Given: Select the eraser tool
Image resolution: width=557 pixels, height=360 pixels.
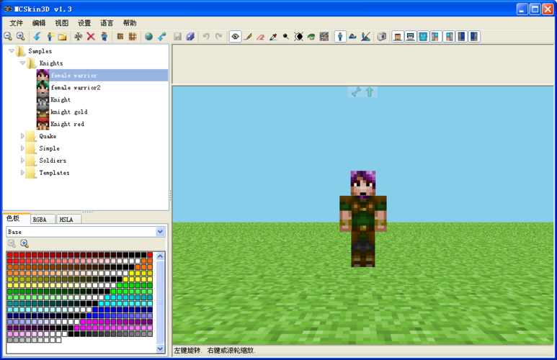Looking at the screenshot, I should click(x=261, y=36).
